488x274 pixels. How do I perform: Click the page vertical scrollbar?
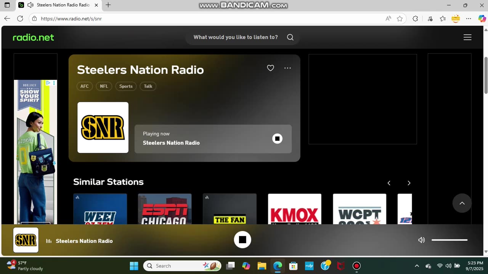point(486,75)
